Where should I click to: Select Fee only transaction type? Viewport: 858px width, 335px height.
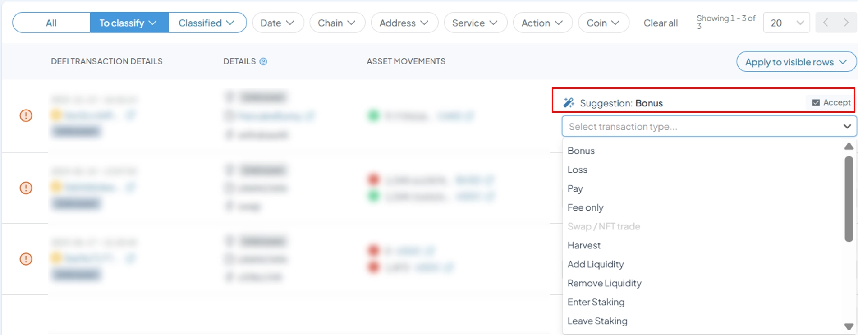[585, 207]
